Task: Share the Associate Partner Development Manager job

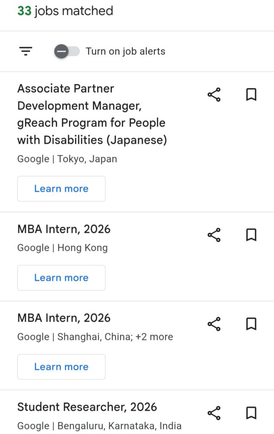Action: pyautogui.click(x=214, y=95)
